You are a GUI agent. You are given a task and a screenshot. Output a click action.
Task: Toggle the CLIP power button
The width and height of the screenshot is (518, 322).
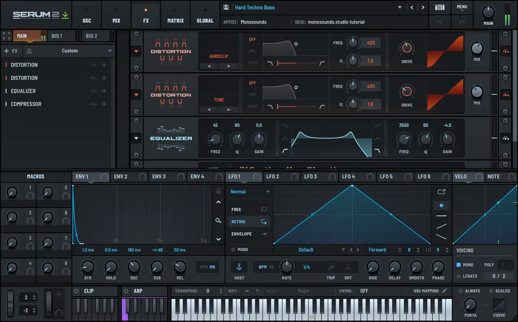pos(76,291)
